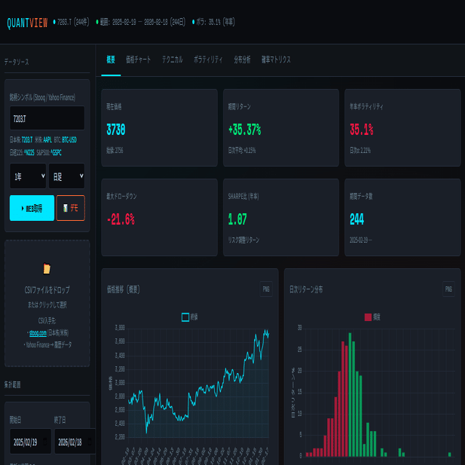This screenshot has height=465, width=465.
Task: Toggle the 頻度 legend on histogram
Action: click(372, 317)
